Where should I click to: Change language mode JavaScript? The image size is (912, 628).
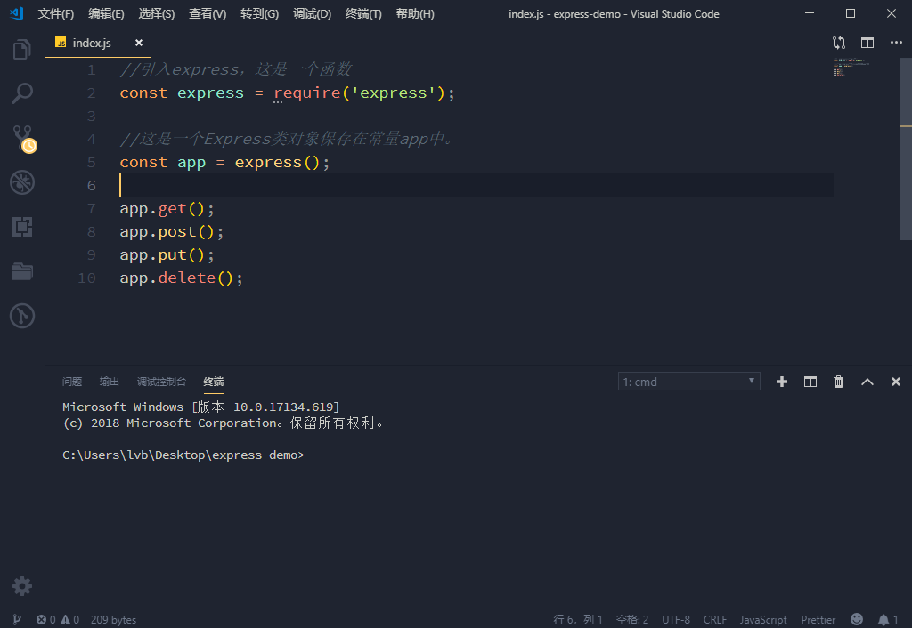click(763, 620)
